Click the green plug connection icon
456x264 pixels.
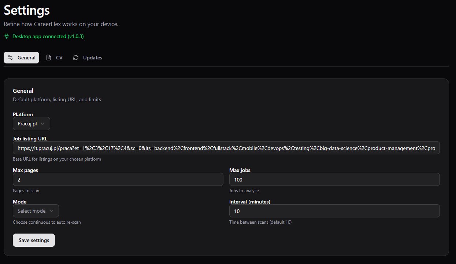6,36
